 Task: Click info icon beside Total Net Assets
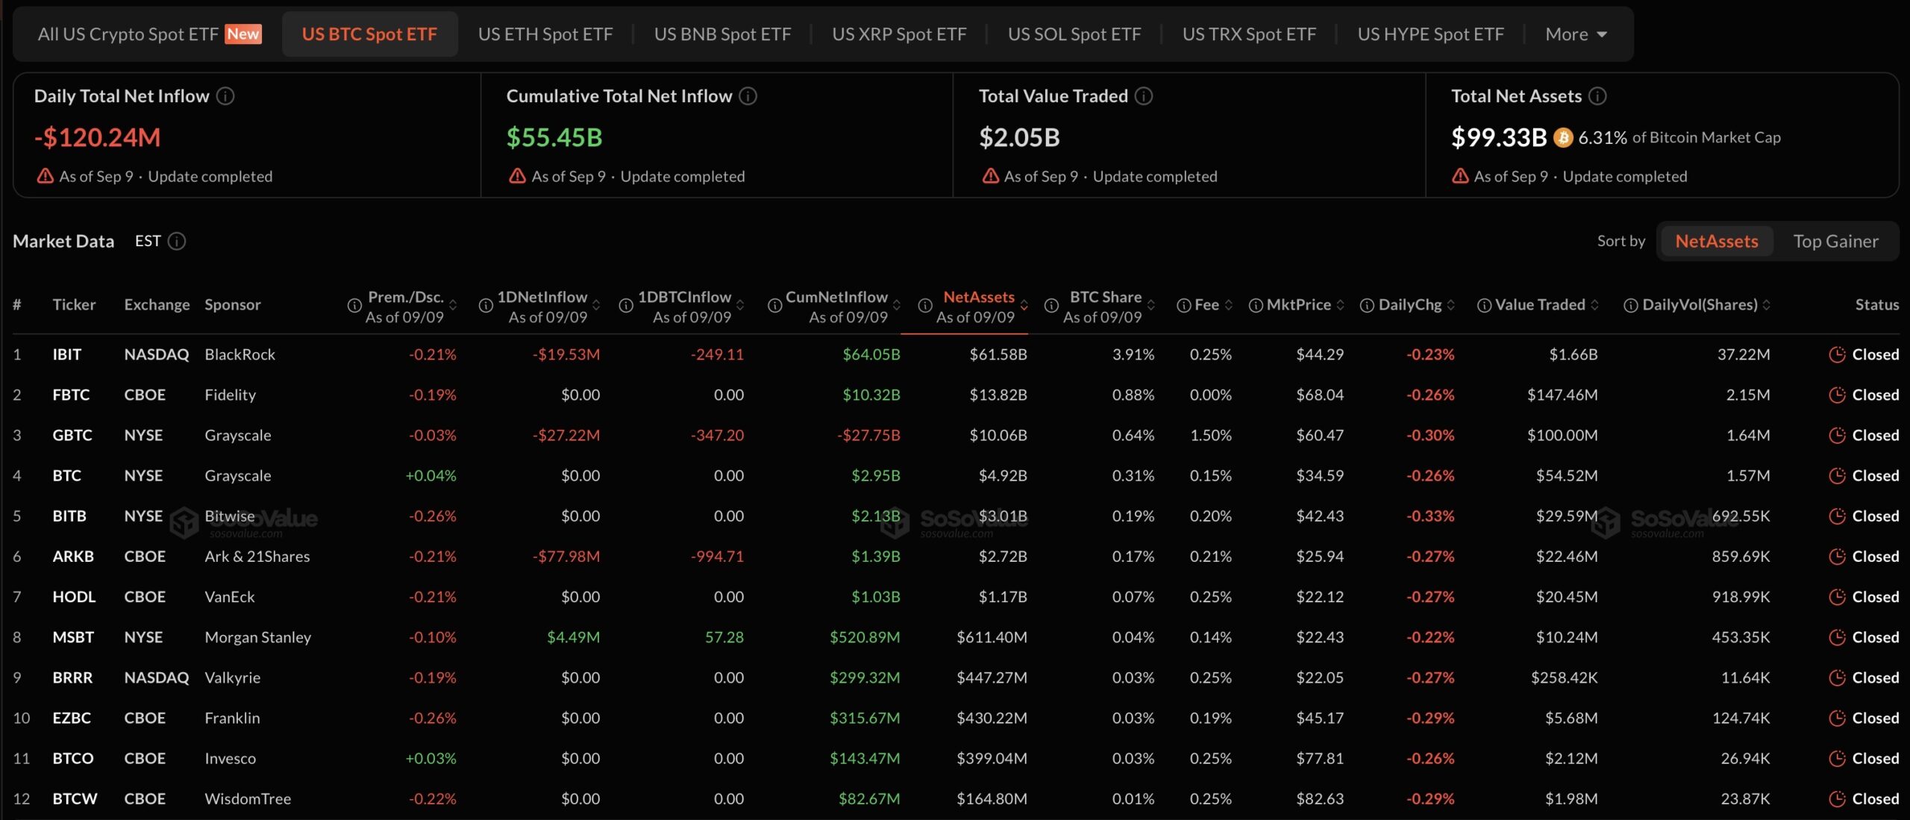point(1597,96)
